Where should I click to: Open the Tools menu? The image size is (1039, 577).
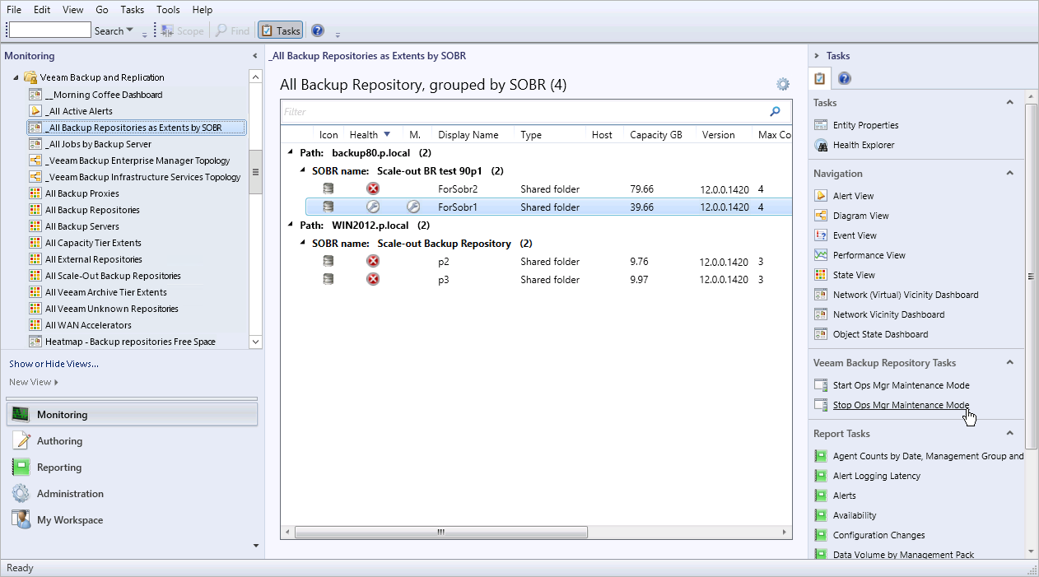click(x=168, y=10)
